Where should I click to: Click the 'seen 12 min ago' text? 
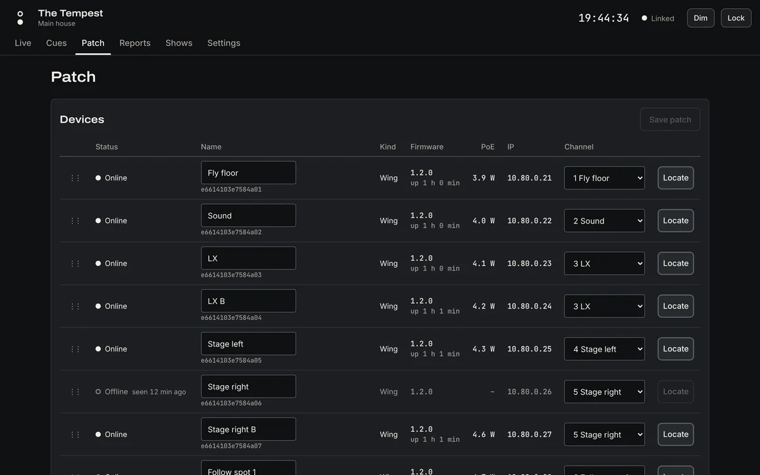point(159,392)
